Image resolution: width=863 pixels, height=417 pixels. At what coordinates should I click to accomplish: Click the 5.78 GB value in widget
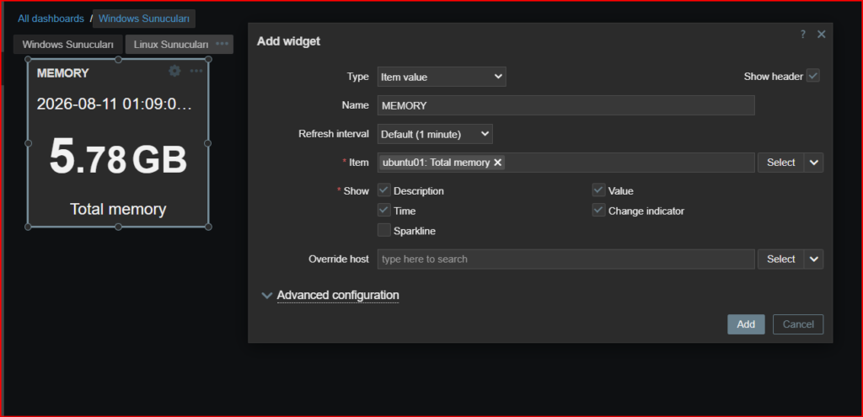click(x=118, y=156)
